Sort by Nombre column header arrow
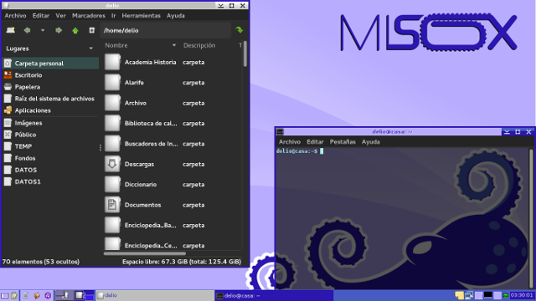536x301 pixels. [174, 45]
